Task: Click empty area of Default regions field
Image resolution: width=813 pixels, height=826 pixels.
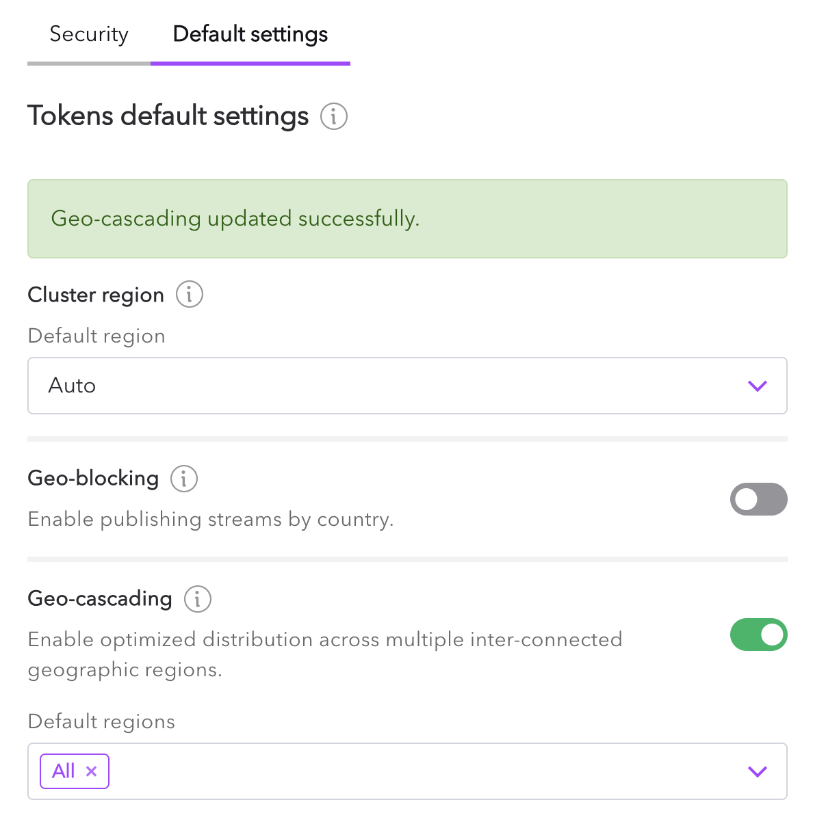Action: 411,771
